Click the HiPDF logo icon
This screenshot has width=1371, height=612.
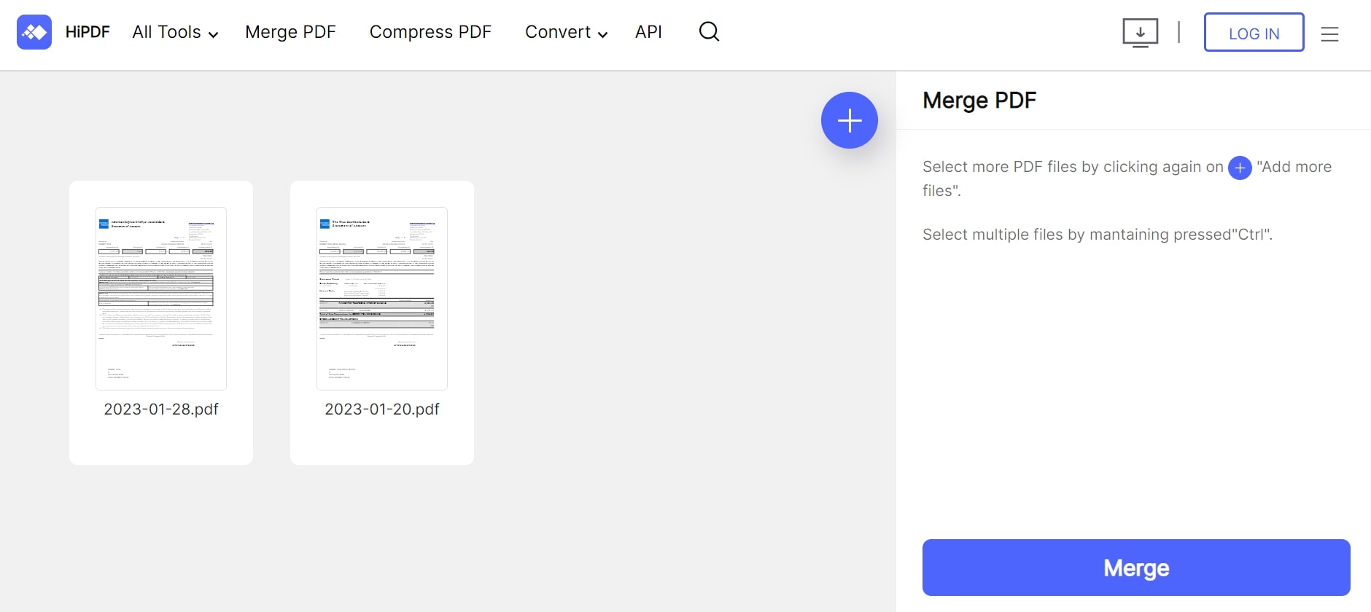[x=34, y=32]
